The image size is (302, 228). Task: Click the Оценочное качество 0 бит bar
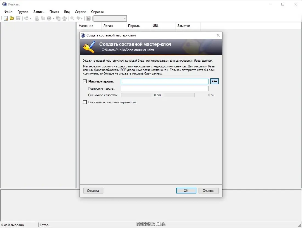pyautogui.click(x=158, y=95)
